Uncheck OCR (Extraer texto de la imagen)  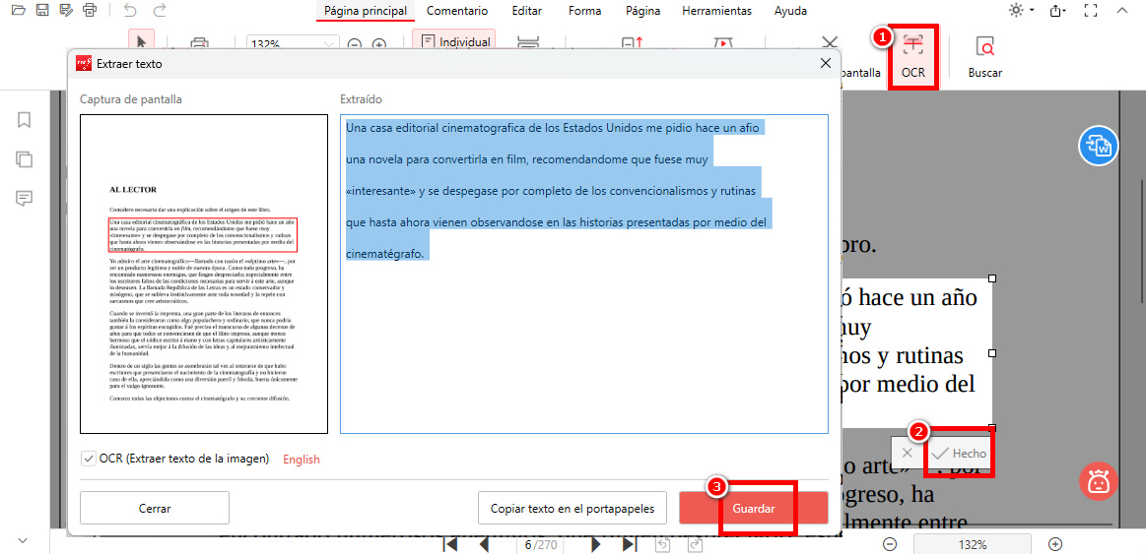pyautogui.click(x=89, y=459)
